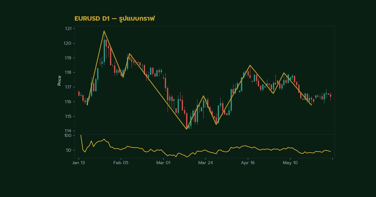Select the 117 price axis label
The width and height of the screenshot is (376, 197).
coord(68,87)
